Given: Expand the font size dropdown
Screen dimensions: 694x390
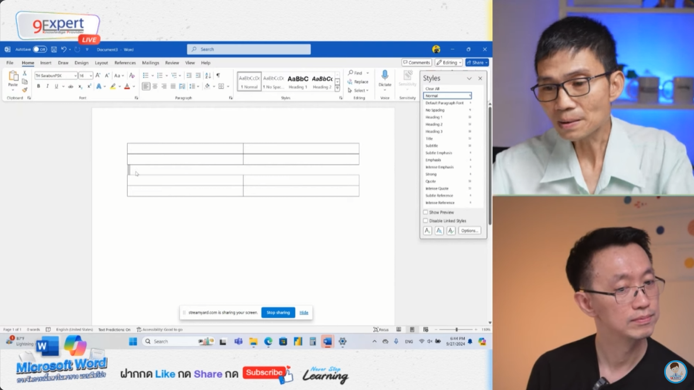Looking at the screenshot, I should tap(90, 76).
